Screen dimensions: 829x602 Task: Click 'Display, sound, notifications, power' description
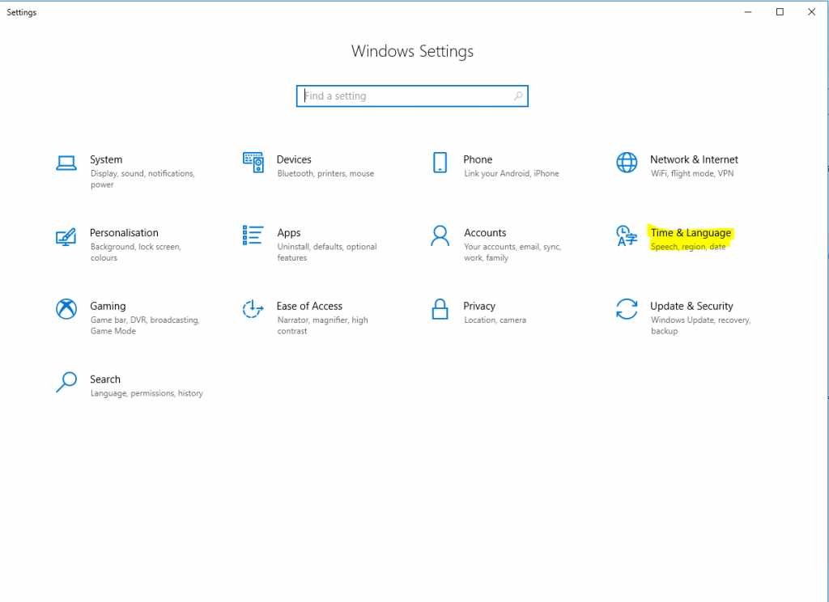point(142,179)
